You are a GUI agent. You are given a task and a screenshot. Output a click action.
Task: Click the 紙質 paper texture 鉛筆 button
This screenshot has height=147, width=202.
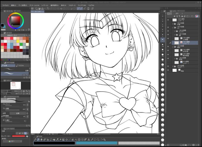[18, 113]
